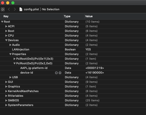Open the related items grid icon

coord(3,9)
